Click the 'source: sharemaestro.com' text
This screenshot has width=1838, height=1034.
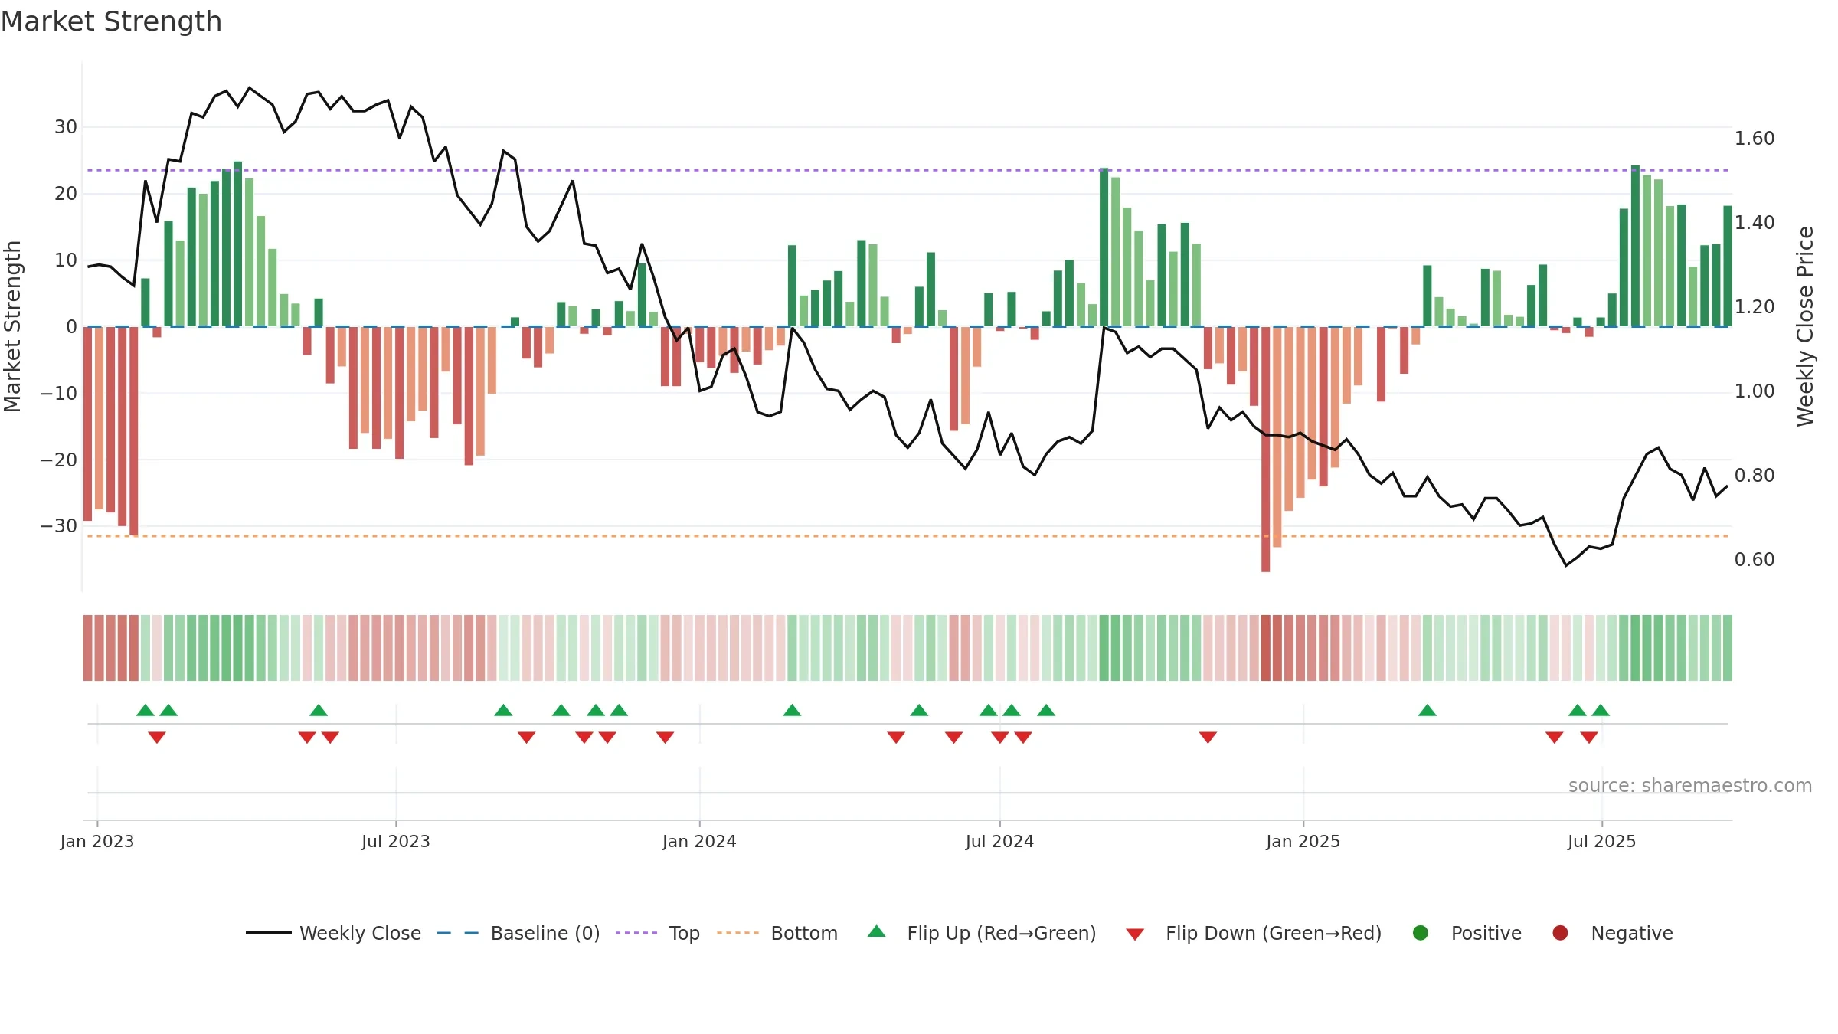[1690, 785]
